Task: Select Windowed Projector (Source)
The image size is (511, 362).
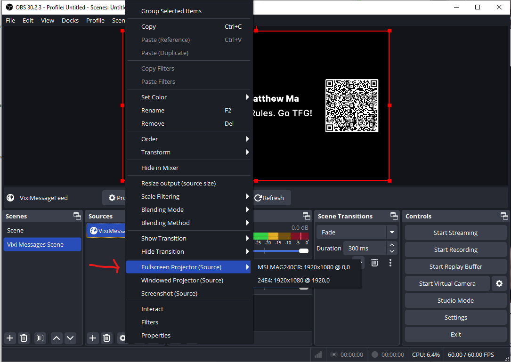Action: [189, 280]
